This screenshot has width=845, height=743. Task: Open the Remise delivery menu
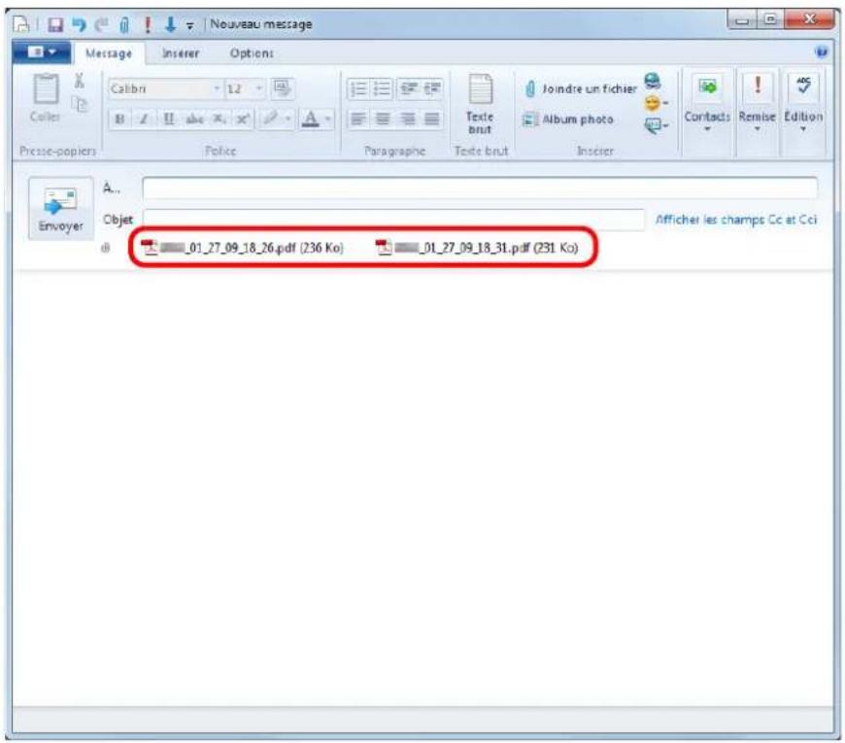point(758,104)
